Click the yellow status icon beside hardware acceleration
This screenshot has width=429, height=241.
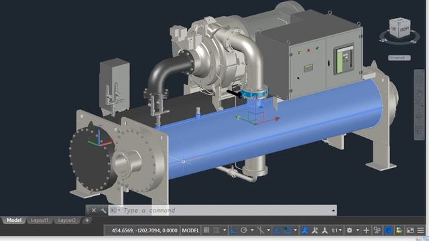tap(399, 230)
